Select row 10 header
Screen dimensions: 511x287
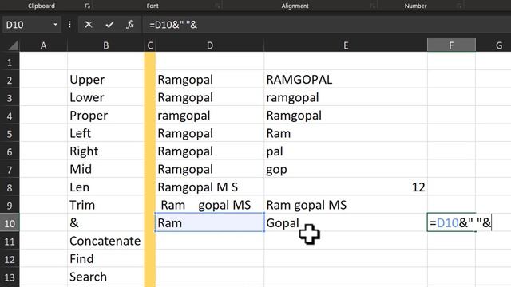pyautogui.click(x=10, y=223)
